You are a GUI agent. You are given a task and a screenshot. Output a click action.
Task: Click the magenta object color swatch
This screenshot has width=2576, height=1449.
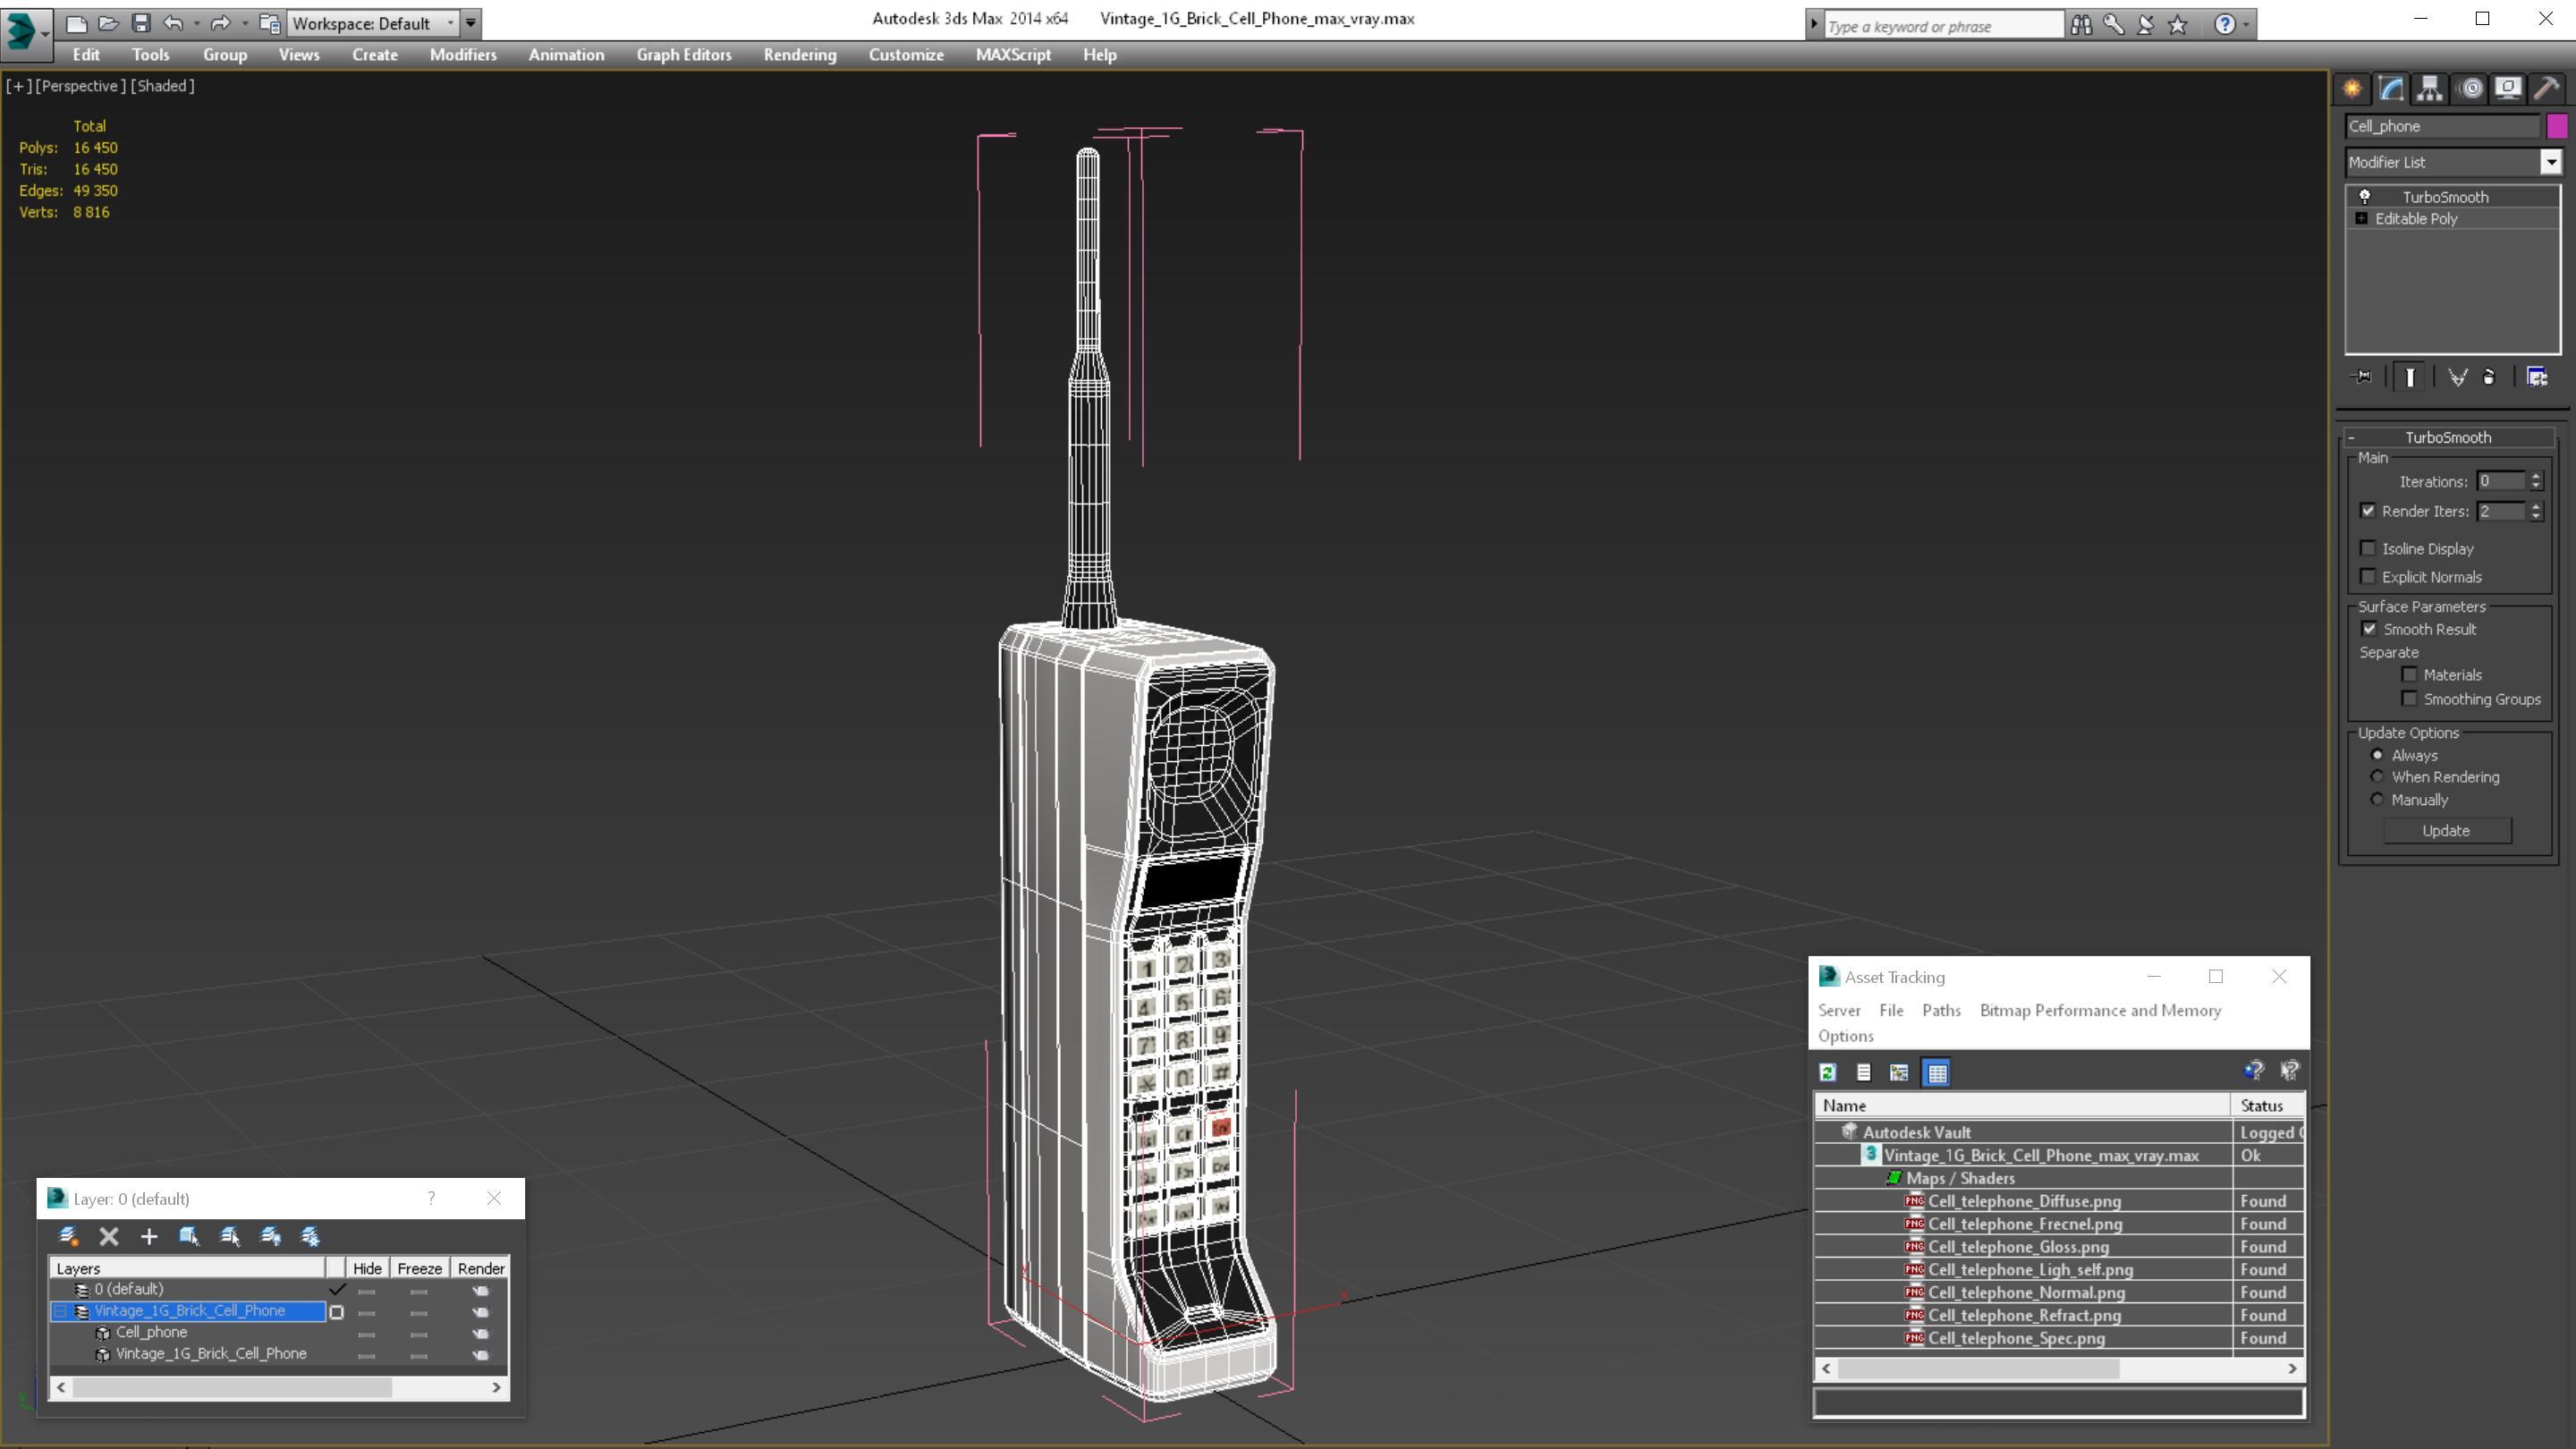2557,126
